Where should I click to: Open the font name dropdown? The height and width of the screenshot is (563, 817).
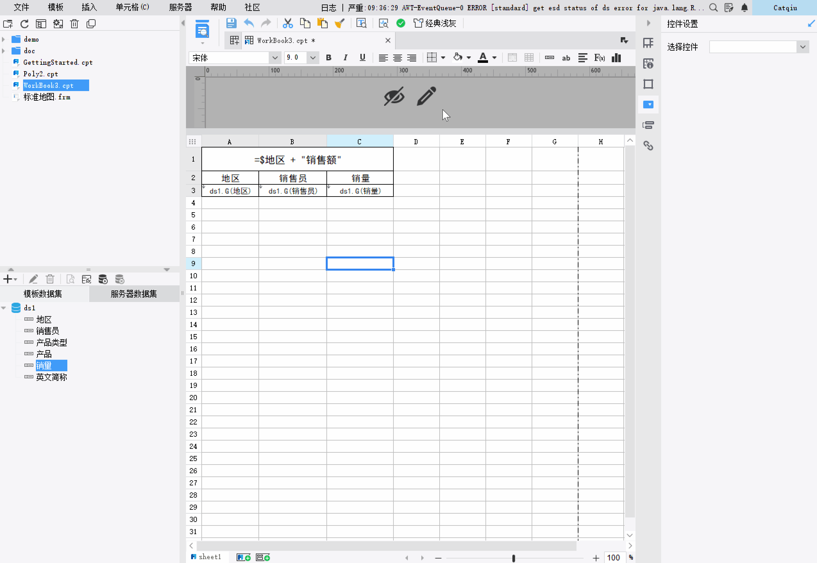pyautogui.click(x=274, y=57)
